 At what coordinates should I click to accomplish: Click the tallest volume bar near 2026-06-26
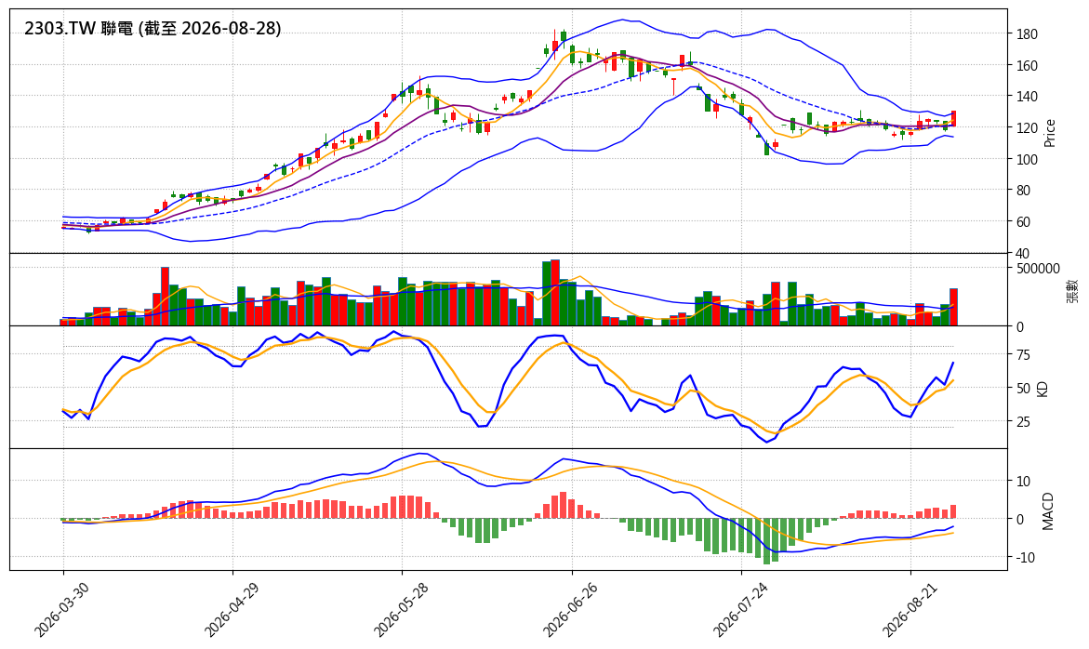[x=555, y=292]
